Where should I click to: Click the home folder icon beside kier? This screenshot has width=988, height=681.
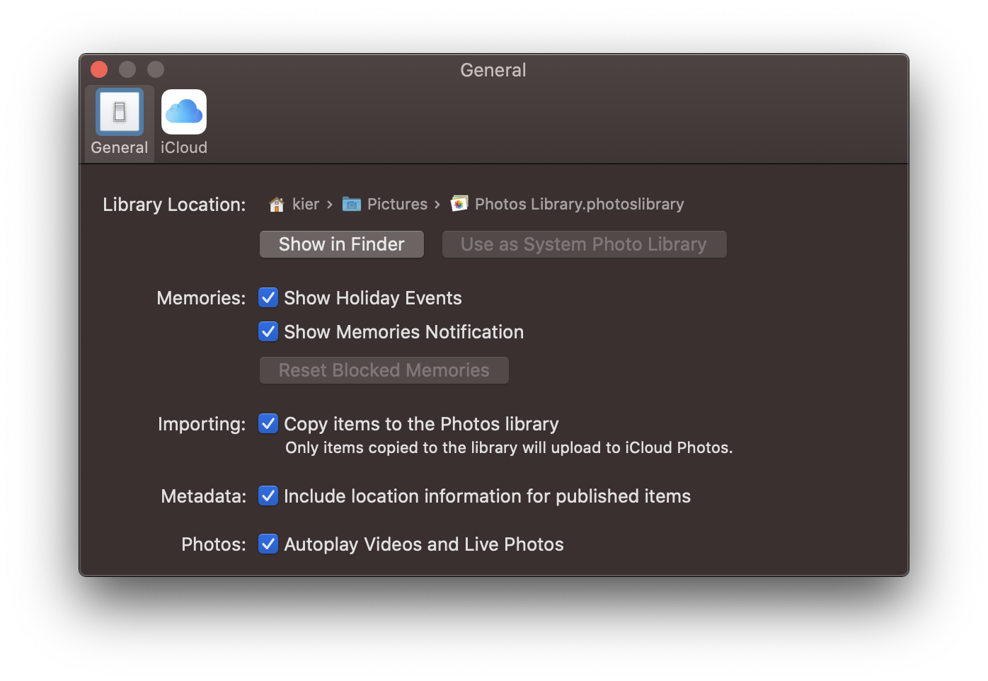277,205
